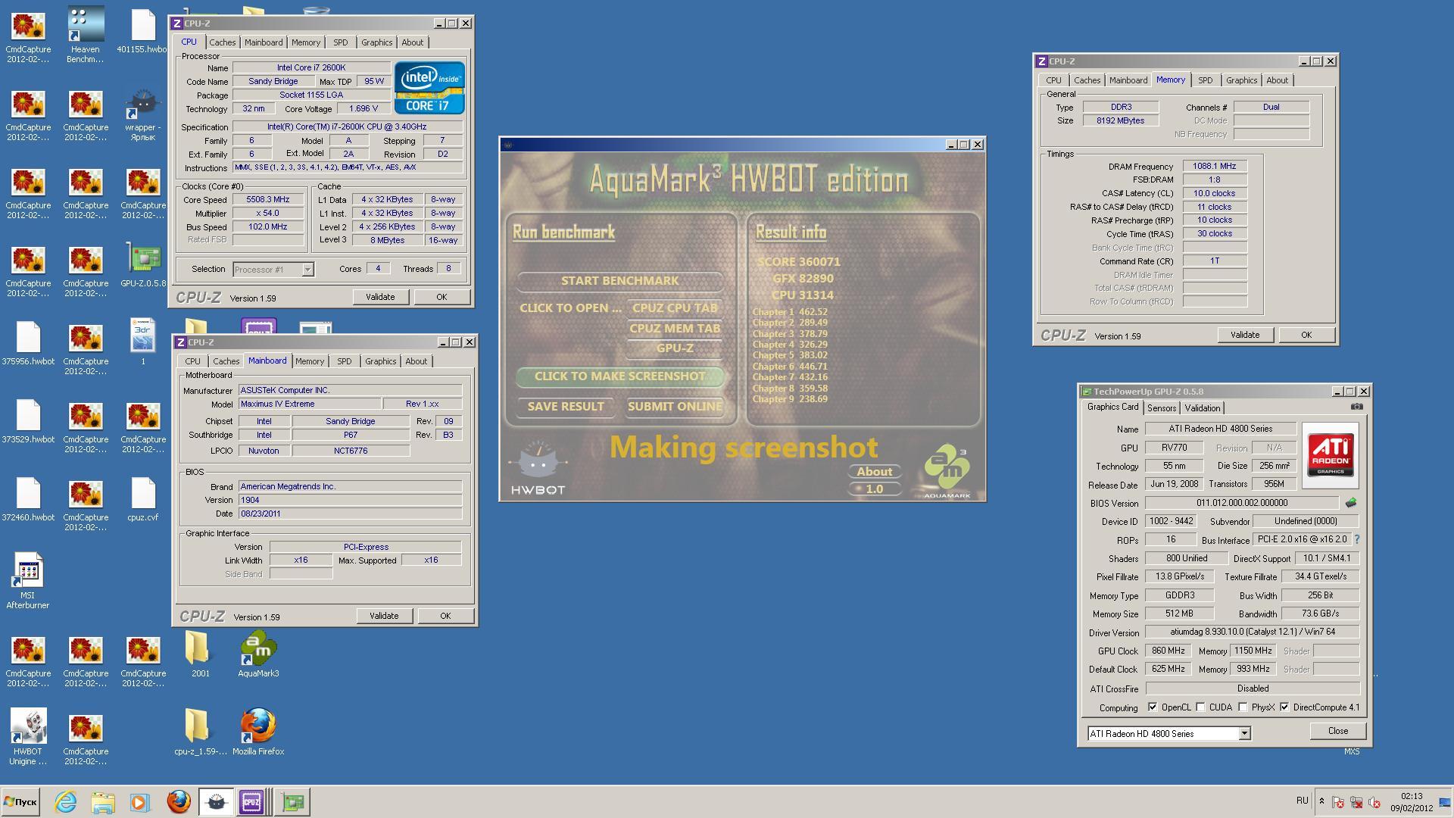Viewport: 1454px width, 818px height.
Task: Select the GPU-Z.0.5.8 desktop icon
Action: click(142, 266)
